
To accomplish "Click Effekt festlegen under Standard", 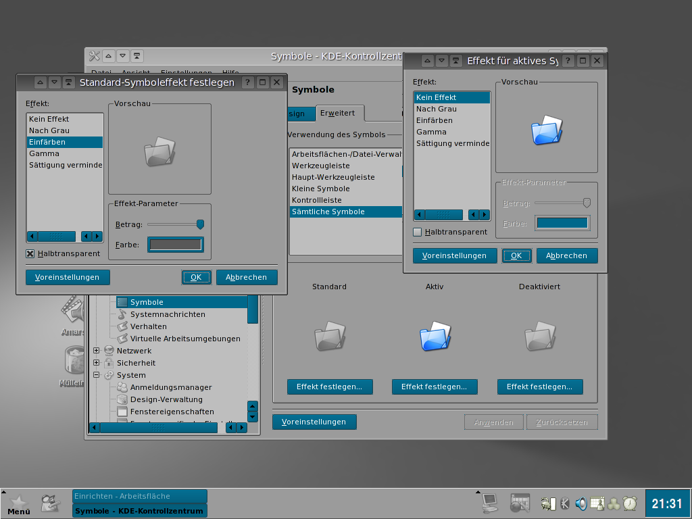I will [x=330, y=387].
